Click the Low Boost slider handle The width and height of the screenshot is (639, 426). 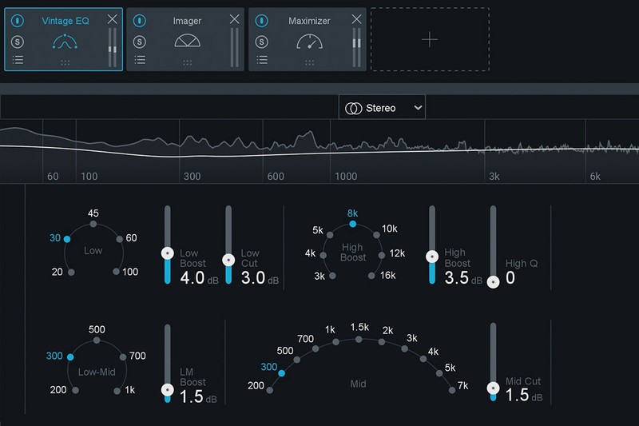[x=168, y=253]
